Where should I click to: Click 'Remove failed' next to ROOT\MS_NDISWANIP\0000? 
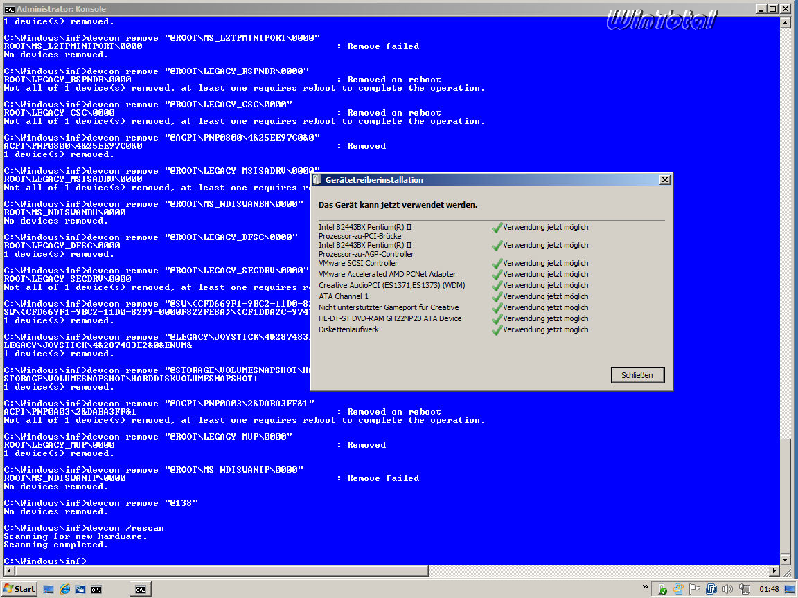click(383, 478)
